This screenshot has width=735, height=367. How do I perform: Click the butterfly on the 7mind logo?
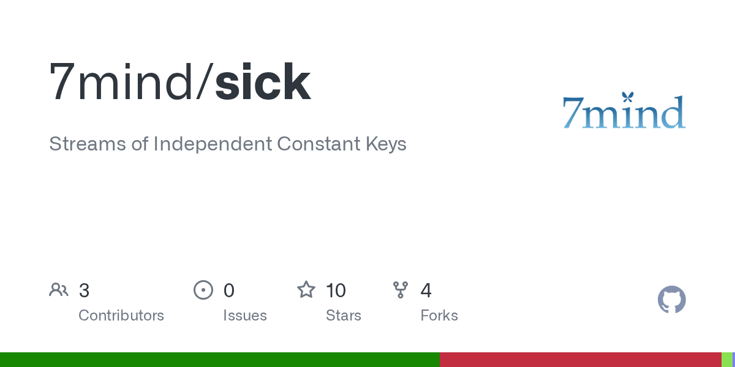pyautogui.click(x=627, y=97)
